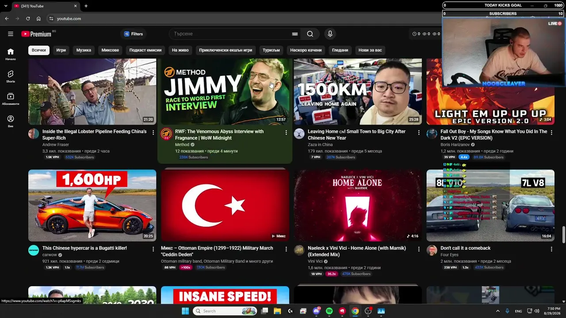Open 'Don't call it a comeback' title link
This screenshot has height=318, width=566.
466,248
